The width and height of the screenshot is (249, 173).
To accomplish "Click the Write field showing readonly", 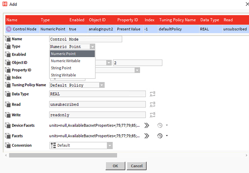I will pyautogui.click(x=97, y=115).
